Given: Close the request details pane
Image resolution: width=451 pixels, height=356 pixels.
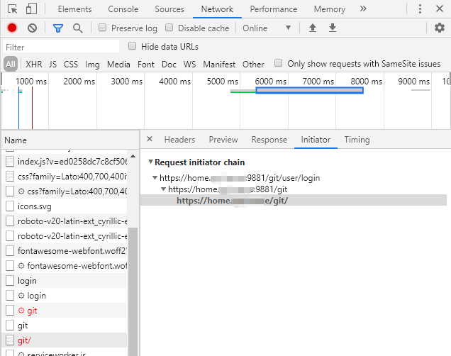Looking at the screenshot, I should click(150, 139).
